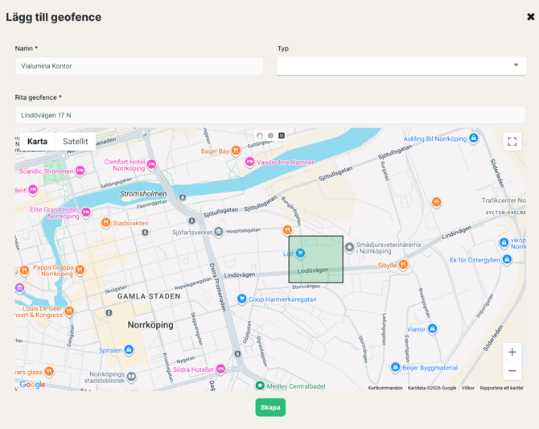Screen dimensions: 539x429
Task: Click the Sibylla restaurant marker
Action: click(403, 264)
